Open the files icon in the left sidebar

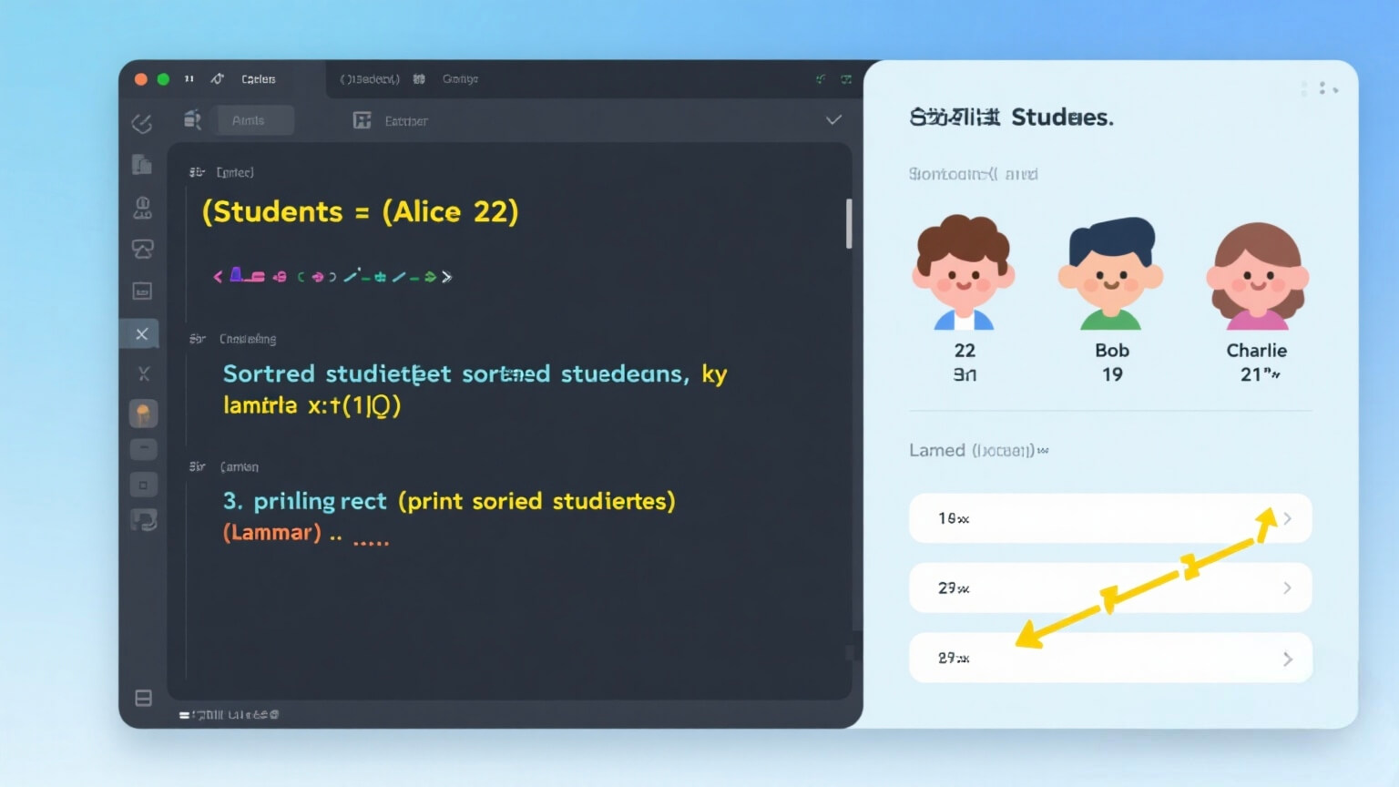(x=142, y=165)
